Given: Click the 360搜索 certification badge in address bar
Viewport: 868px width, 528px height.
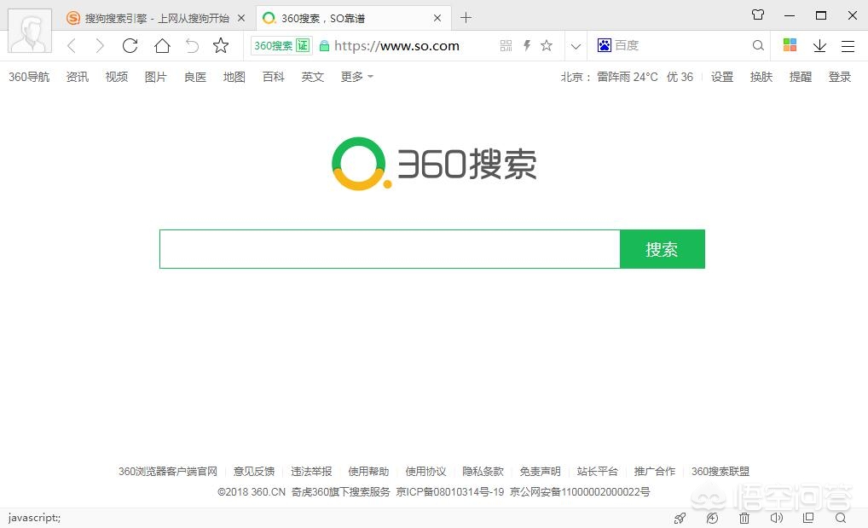Looking at the screenshot, I should click(x=281, y=45).
